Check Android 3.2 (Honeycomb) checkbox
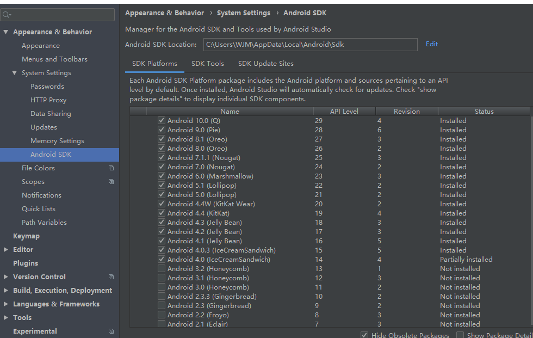 pyautogui.click(x=162, y=268)
